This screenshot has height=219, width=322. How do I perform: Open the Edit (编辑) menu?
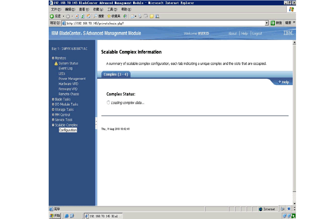(70, 9)
